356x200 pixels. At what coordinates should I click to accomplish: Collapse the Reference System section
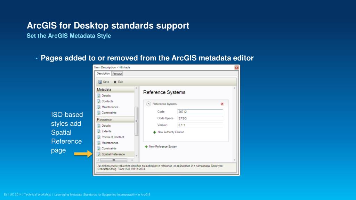148,104
